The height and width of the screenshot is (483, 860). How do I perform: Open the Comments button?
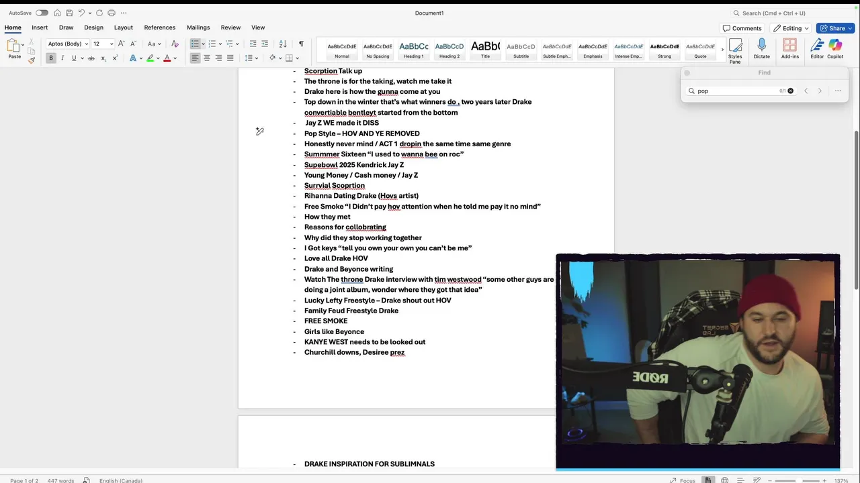pyautogui.click(x=742, y=28)
